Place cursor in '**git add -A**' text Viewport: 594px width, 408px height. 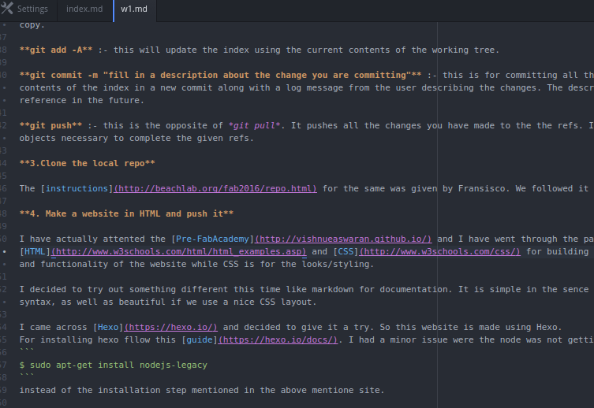[56, 50]
